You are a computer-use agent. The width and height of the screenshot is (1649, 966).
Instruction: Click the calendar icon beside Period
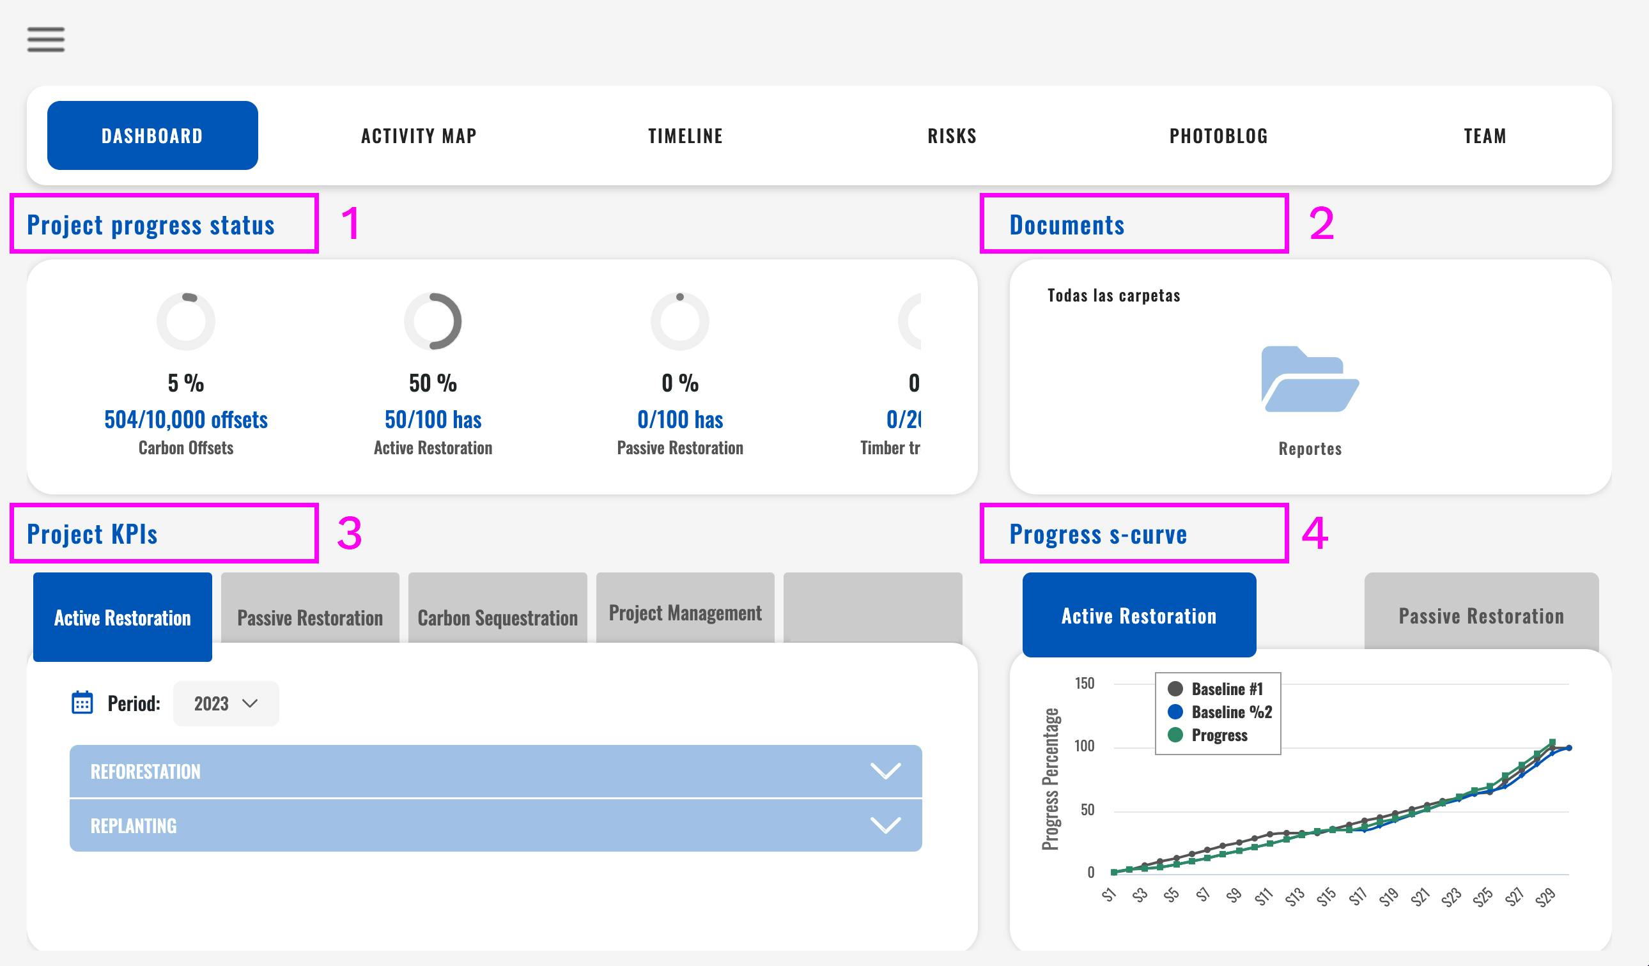(82, 703)
